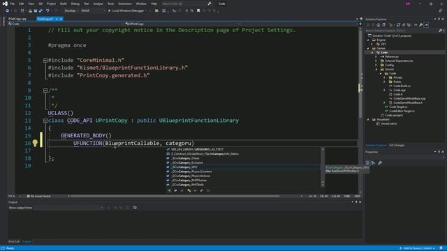Image resolution: width=447 pixels, height=251 pixels.
Task: Collapse the Games folder in Solution Explorer
Action: (368, 48)
